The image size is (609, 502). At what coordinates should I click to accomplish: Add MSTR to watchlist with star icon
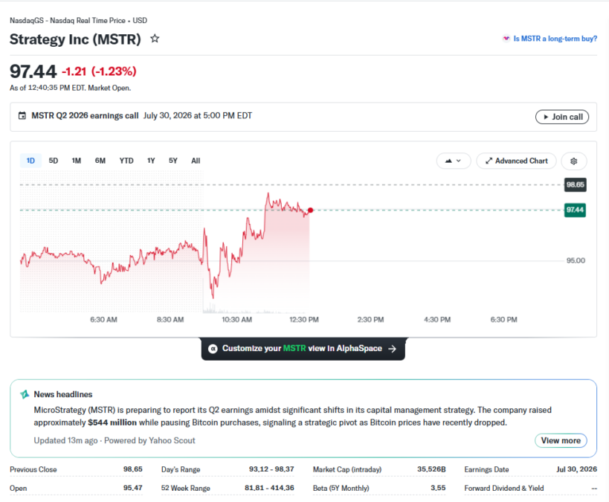pos(155,39)
